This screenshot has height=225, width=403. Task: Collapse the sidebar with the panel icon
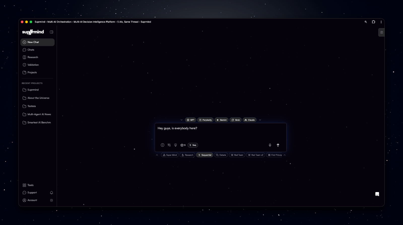click(51, 32)
